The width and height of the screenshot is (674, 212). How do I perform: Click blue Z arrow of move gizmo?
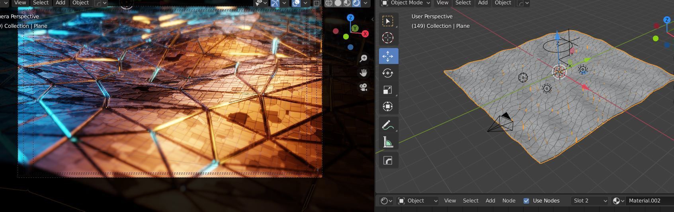click(x=558, y=37)
